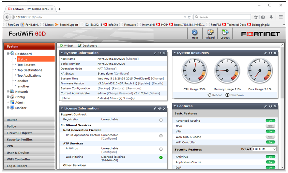Viewport: 288px width, 173px height.
Task: Expand the Network tree node
Action: pos(8,92)
